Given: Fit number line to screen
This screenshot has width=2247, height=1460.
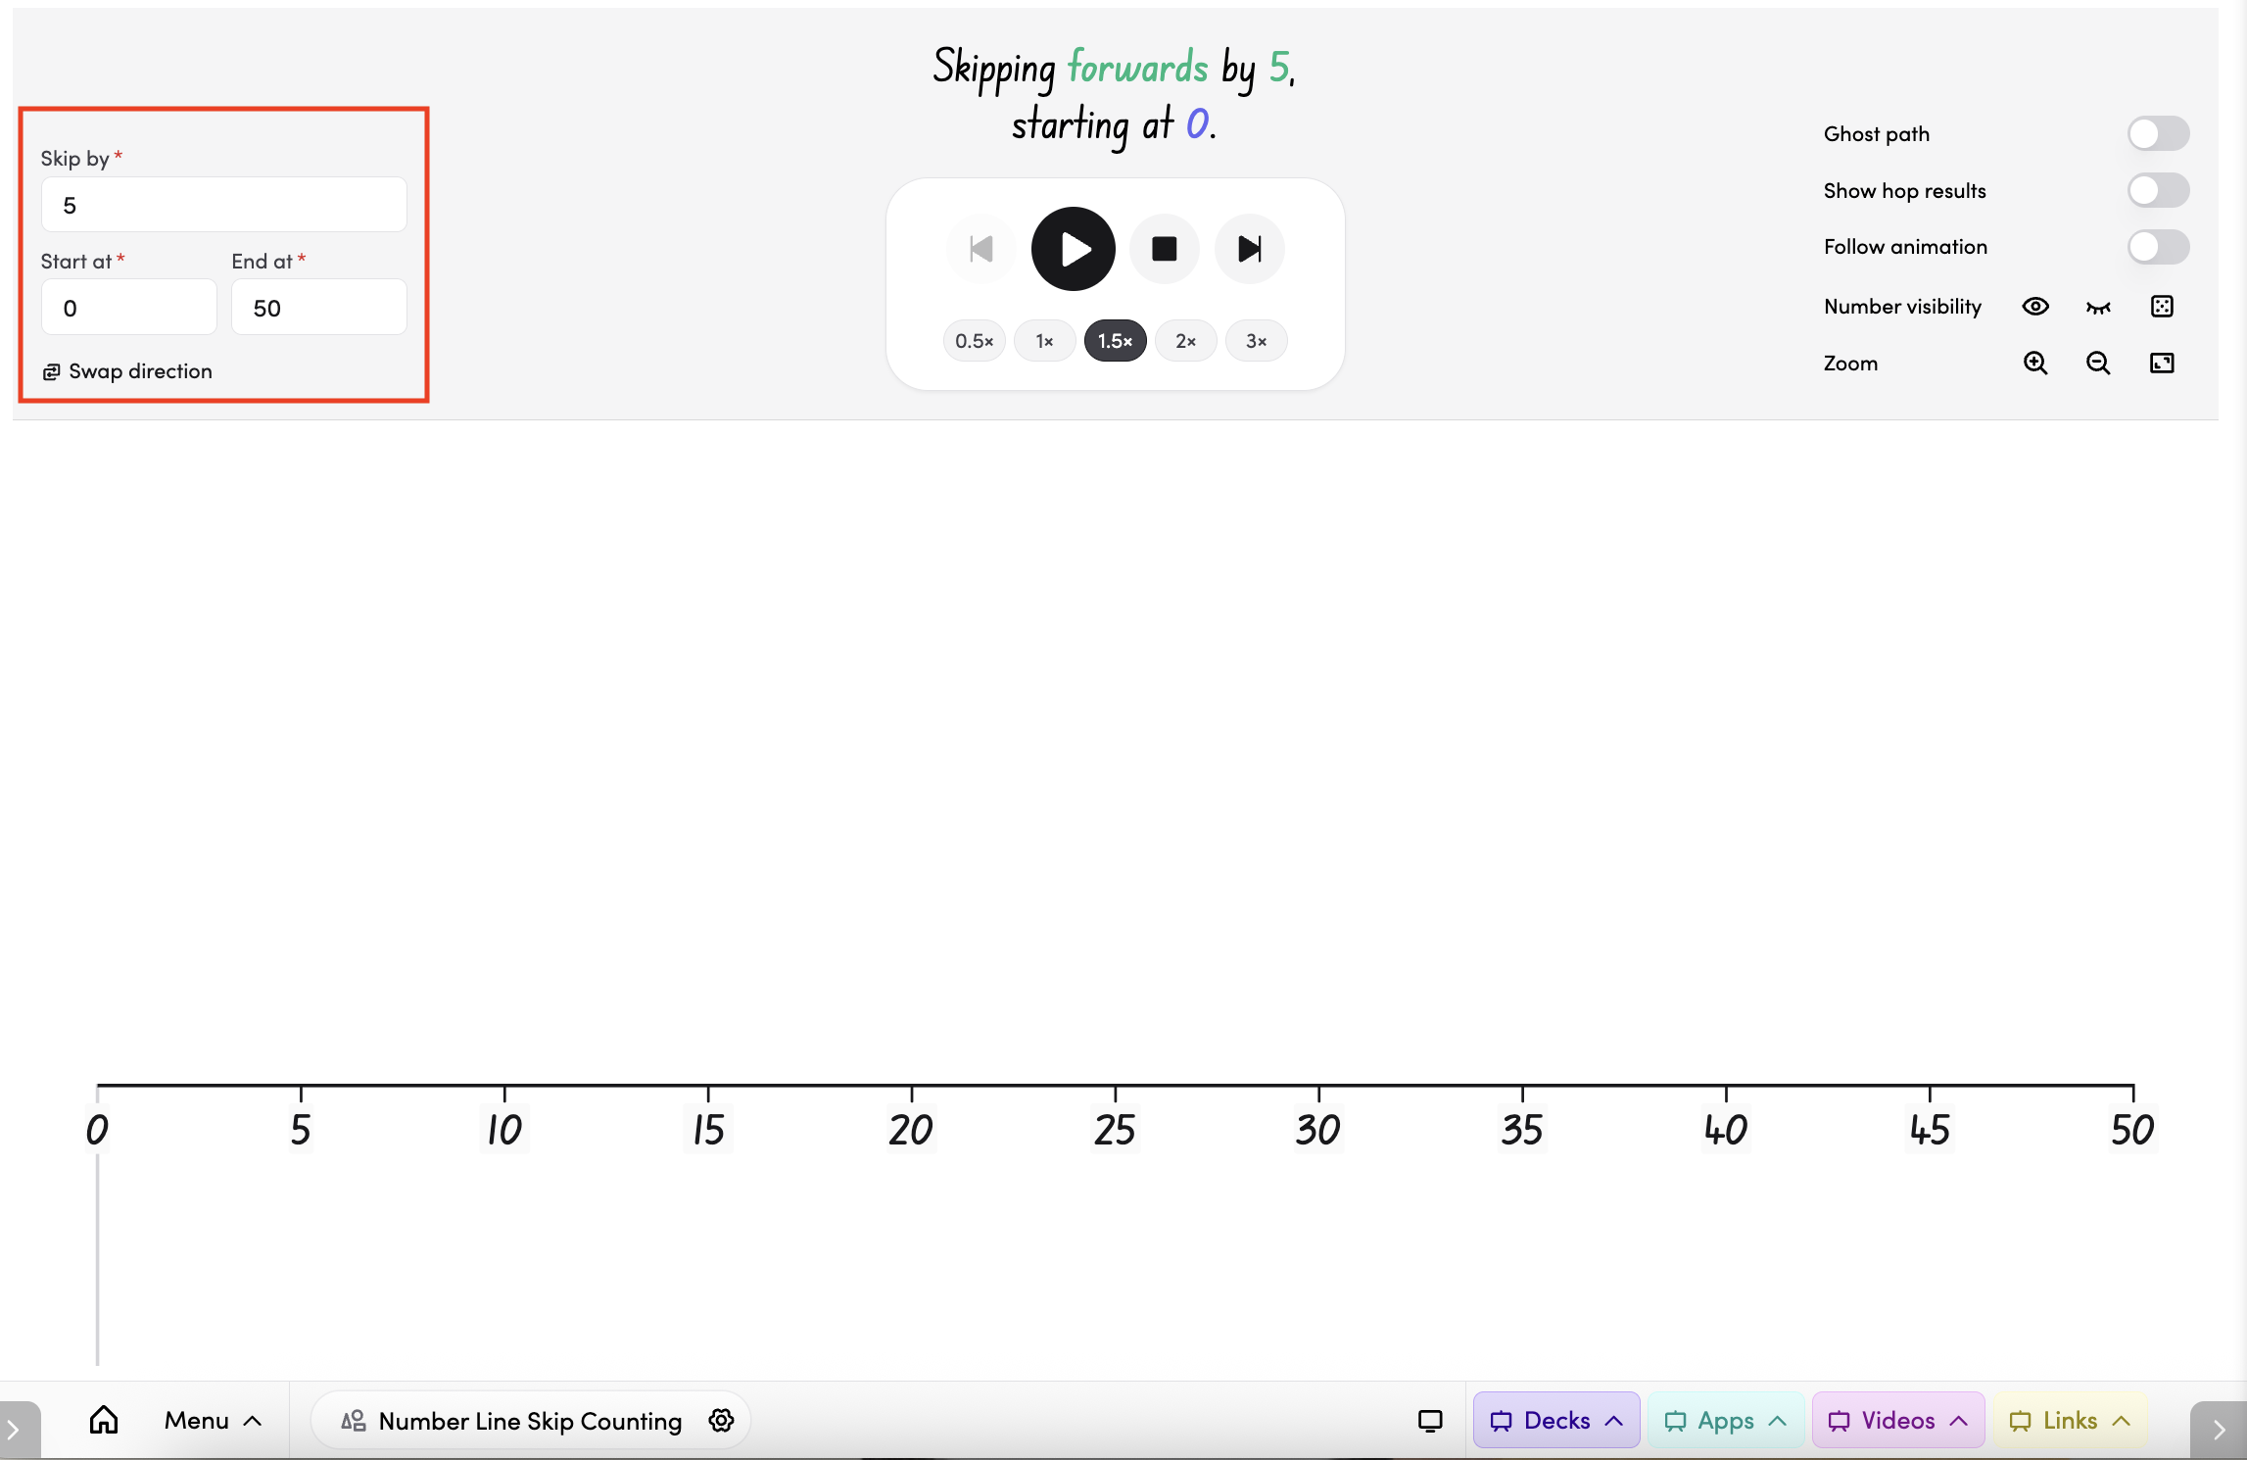Looking at the screenshot, I should point(2161,364).
